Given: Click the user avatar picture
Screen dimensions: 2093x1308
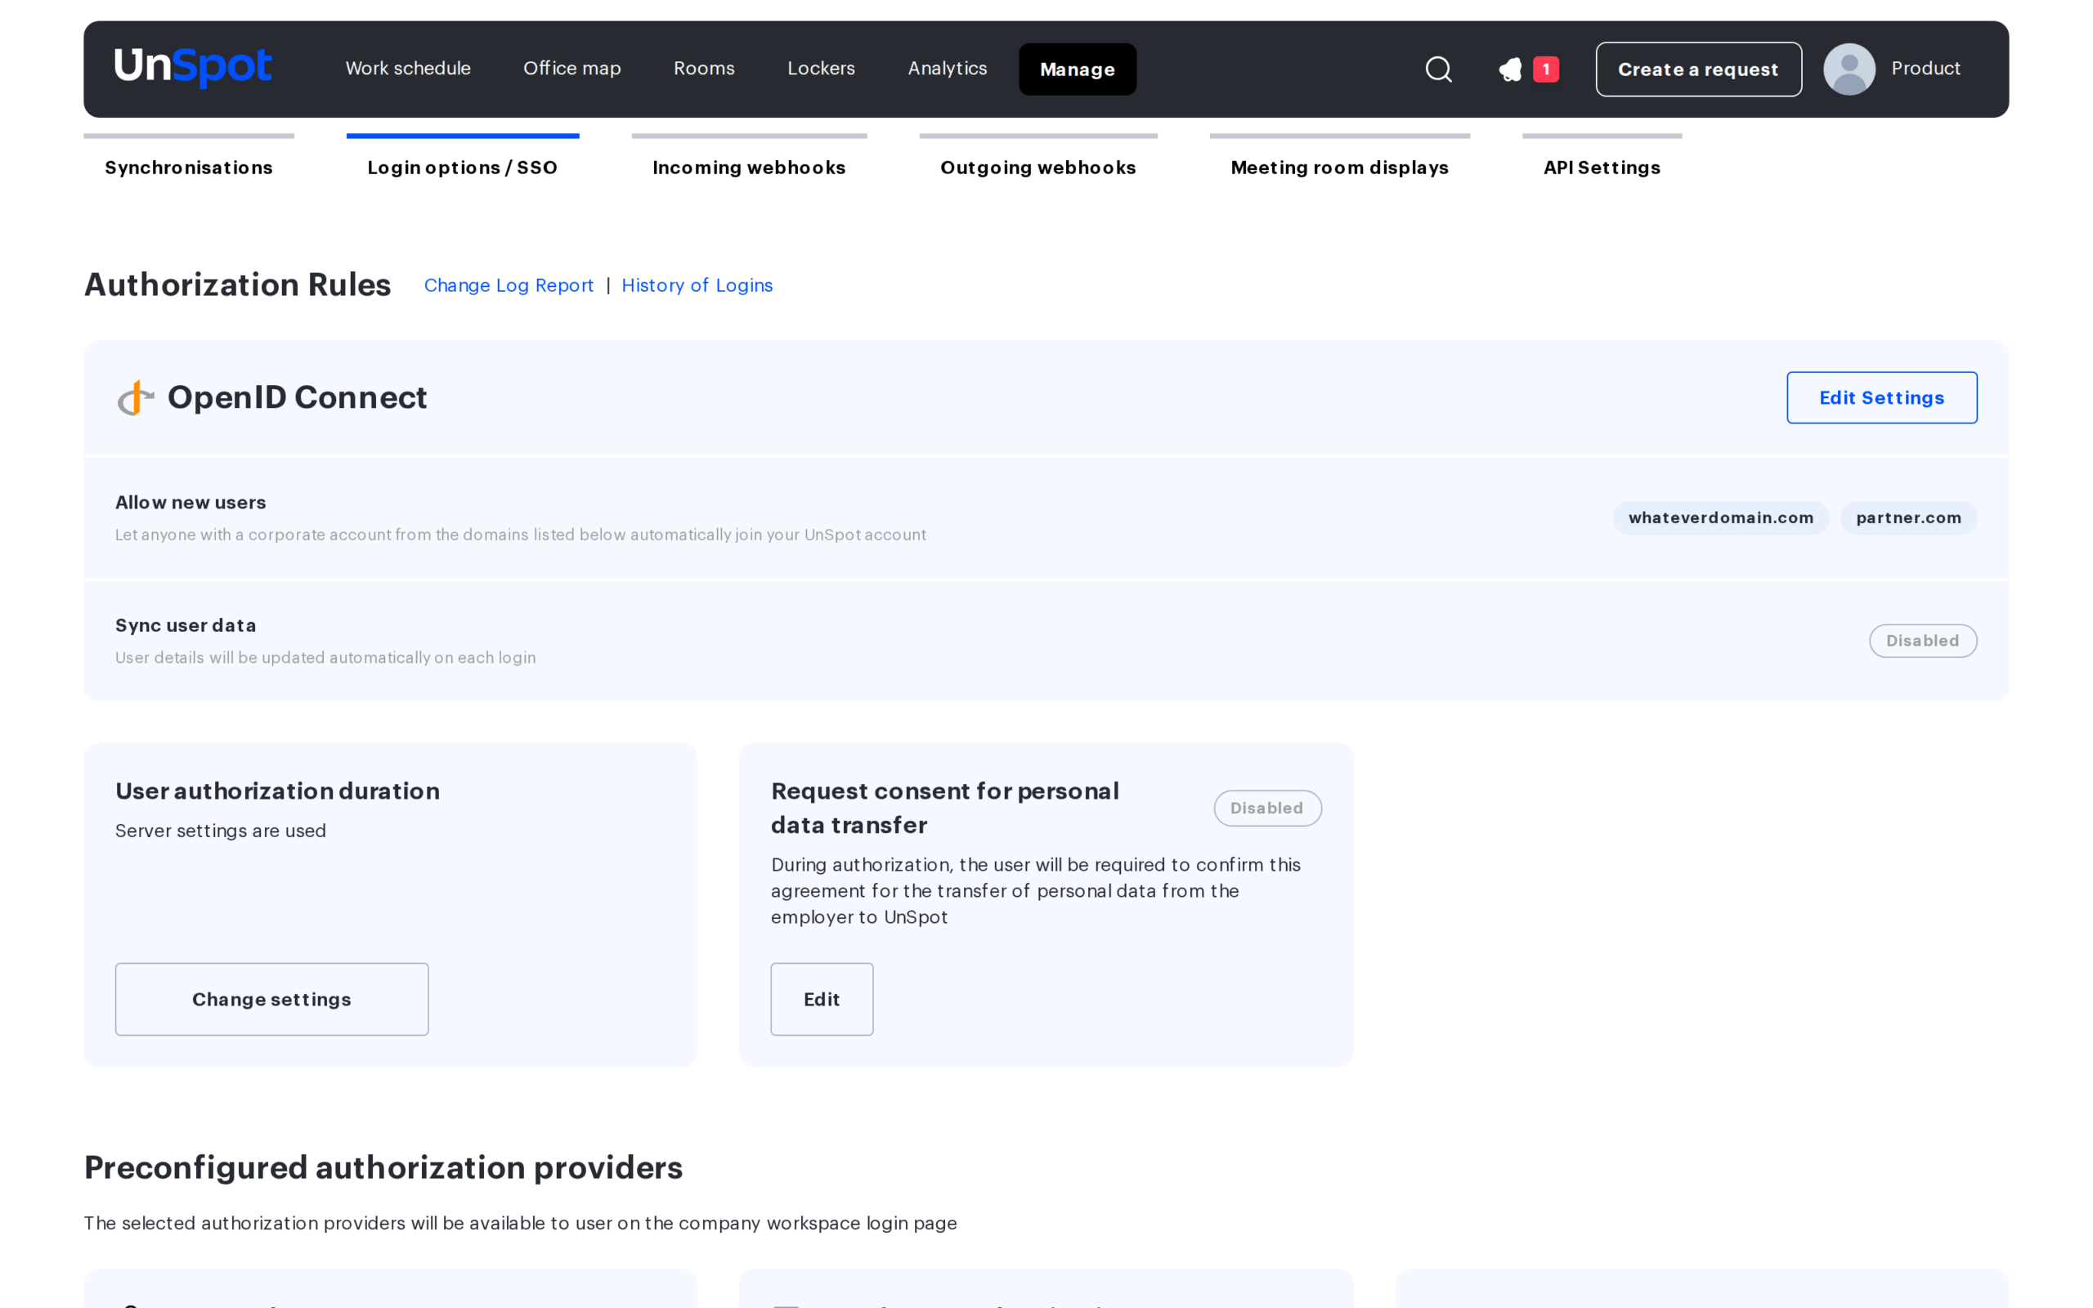Looking at the screenshot, I should click(1849, 69).
